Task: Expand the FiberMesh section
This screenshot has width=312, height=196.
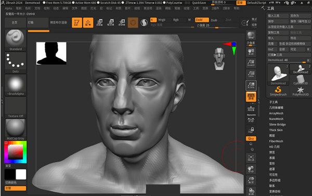Action: point(276,141)
